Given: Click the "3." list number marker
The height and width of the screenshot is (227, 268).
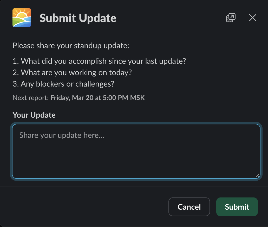Looking at the screenshot, I should [16, 84].
